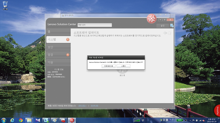
Task: Click the IME A language indicator
Action: click(164, 120)
